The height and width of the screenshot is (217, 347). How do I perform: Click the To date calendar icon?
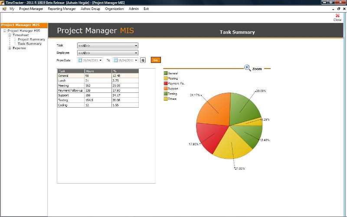pyautogui.click(x=116, y=60)
